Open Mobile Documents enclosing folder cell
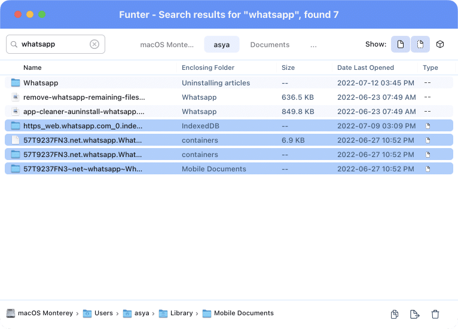458x329 pixels. click(x=214, y=169)
